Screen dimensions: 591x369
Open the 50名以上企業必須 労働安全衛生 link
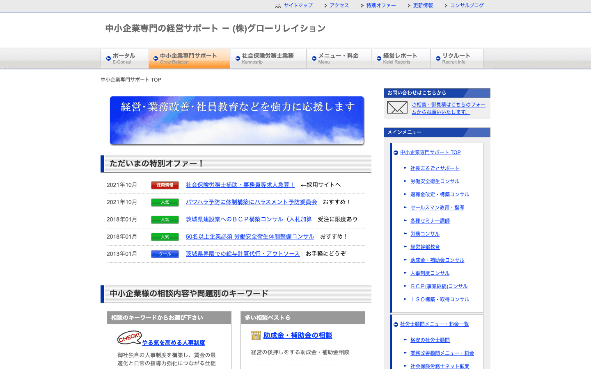pos(250,237)
